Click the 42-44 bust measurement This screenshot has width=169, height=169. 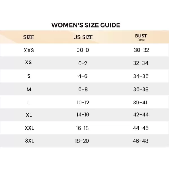click(141, 115)
